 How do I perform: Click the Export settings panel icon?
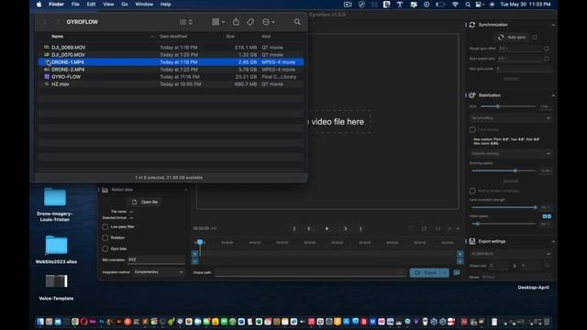tap(472, 241)
